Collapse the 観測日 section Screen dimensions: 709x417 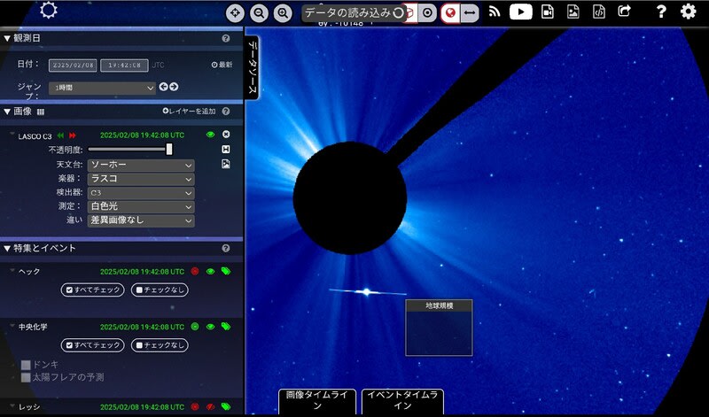click(x=7, y=38)
